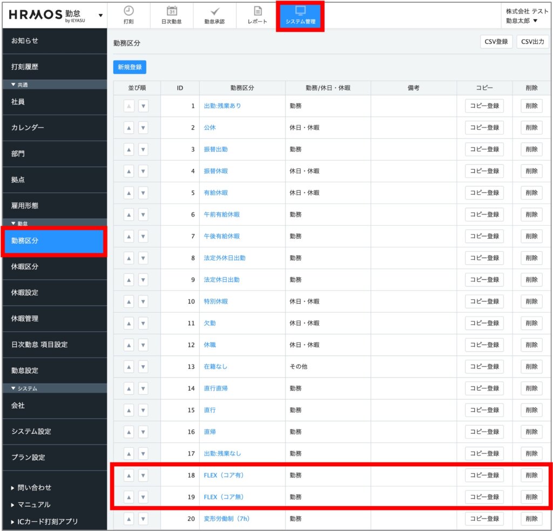Move 公休 row up with arrow
553x531 pixels.
tap(129, 127)
